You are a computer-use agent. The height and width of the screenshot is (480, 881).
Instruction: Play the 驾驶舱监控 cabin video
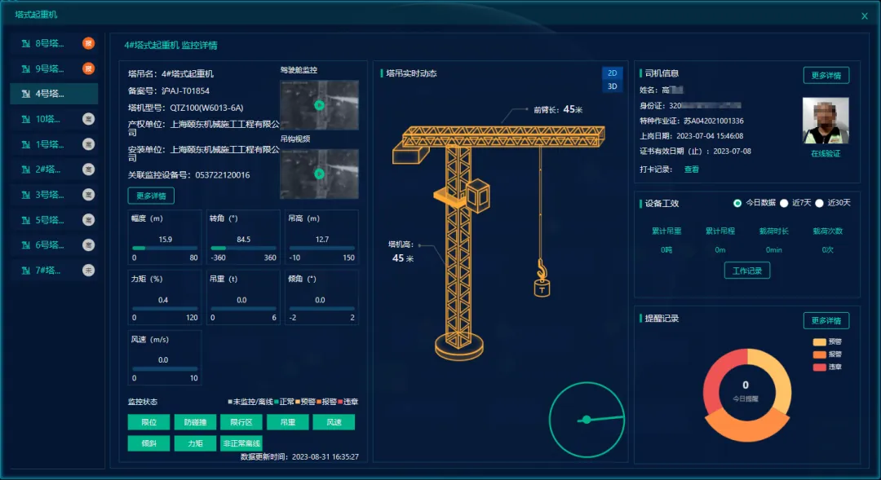coord(319,105)
